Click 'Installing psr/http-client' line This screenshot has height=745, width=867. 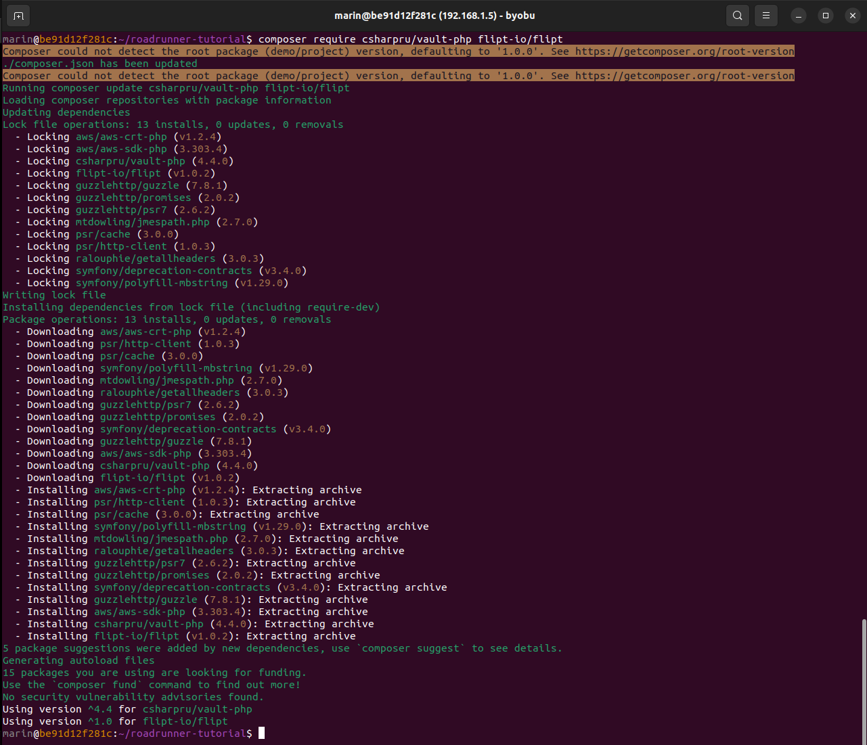point(185,502)
